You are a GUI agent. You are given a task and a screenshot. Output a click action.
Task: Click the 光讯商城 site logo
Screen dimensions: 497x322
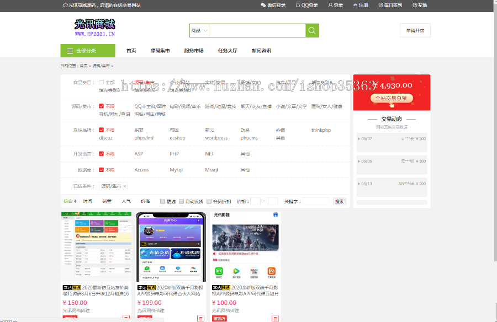95,28
